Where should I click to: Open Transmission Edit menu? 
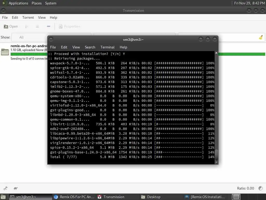point(15,17)
